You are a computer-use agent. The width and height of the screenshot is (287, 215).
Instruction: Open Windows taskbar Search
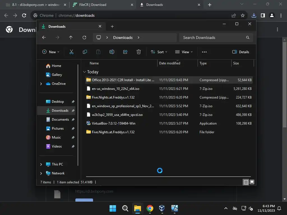coord(125,208)
